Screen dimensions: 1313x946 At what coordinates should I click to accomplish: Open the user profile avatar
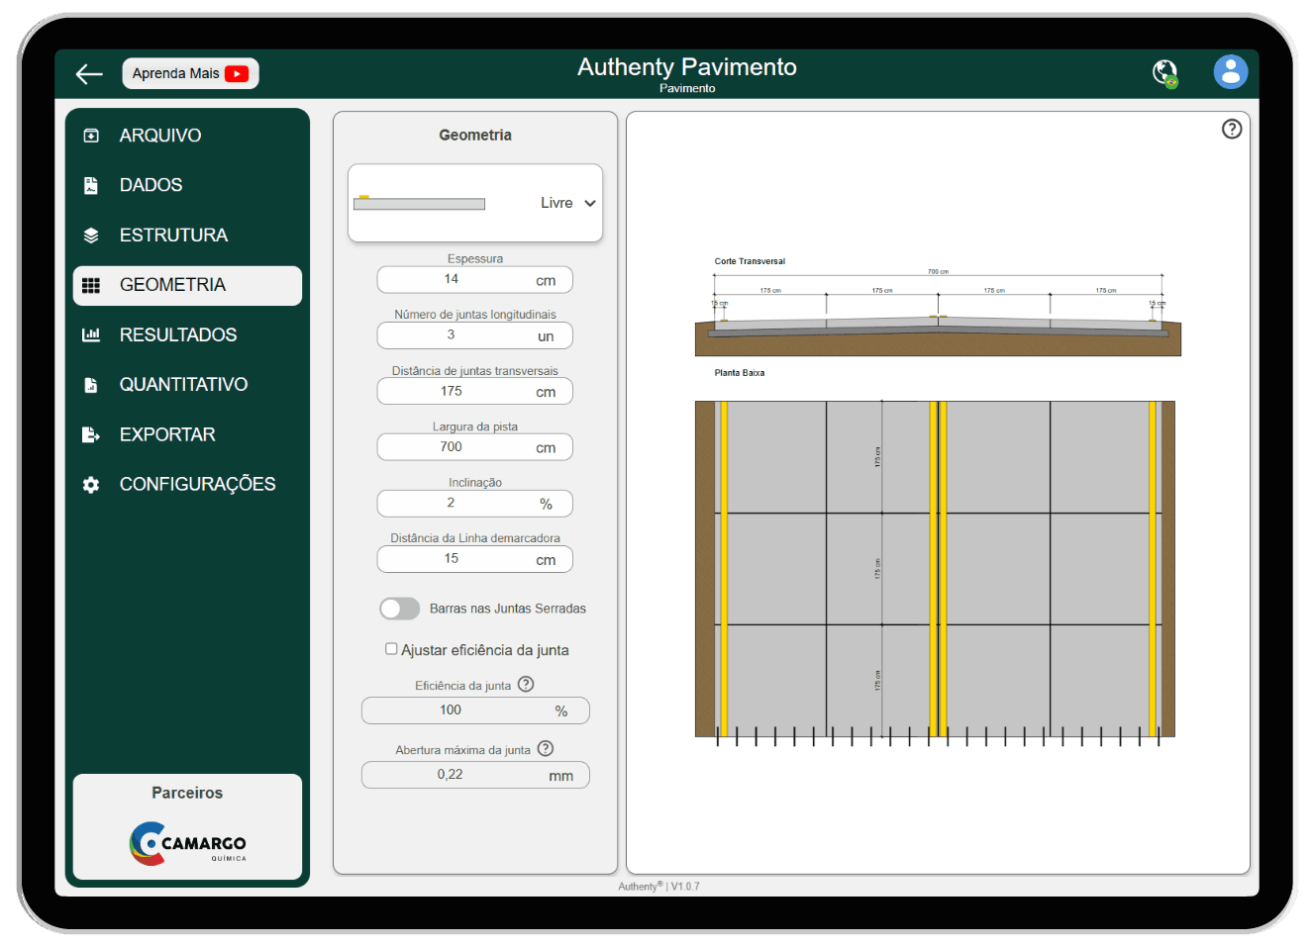coord(1231,72)
